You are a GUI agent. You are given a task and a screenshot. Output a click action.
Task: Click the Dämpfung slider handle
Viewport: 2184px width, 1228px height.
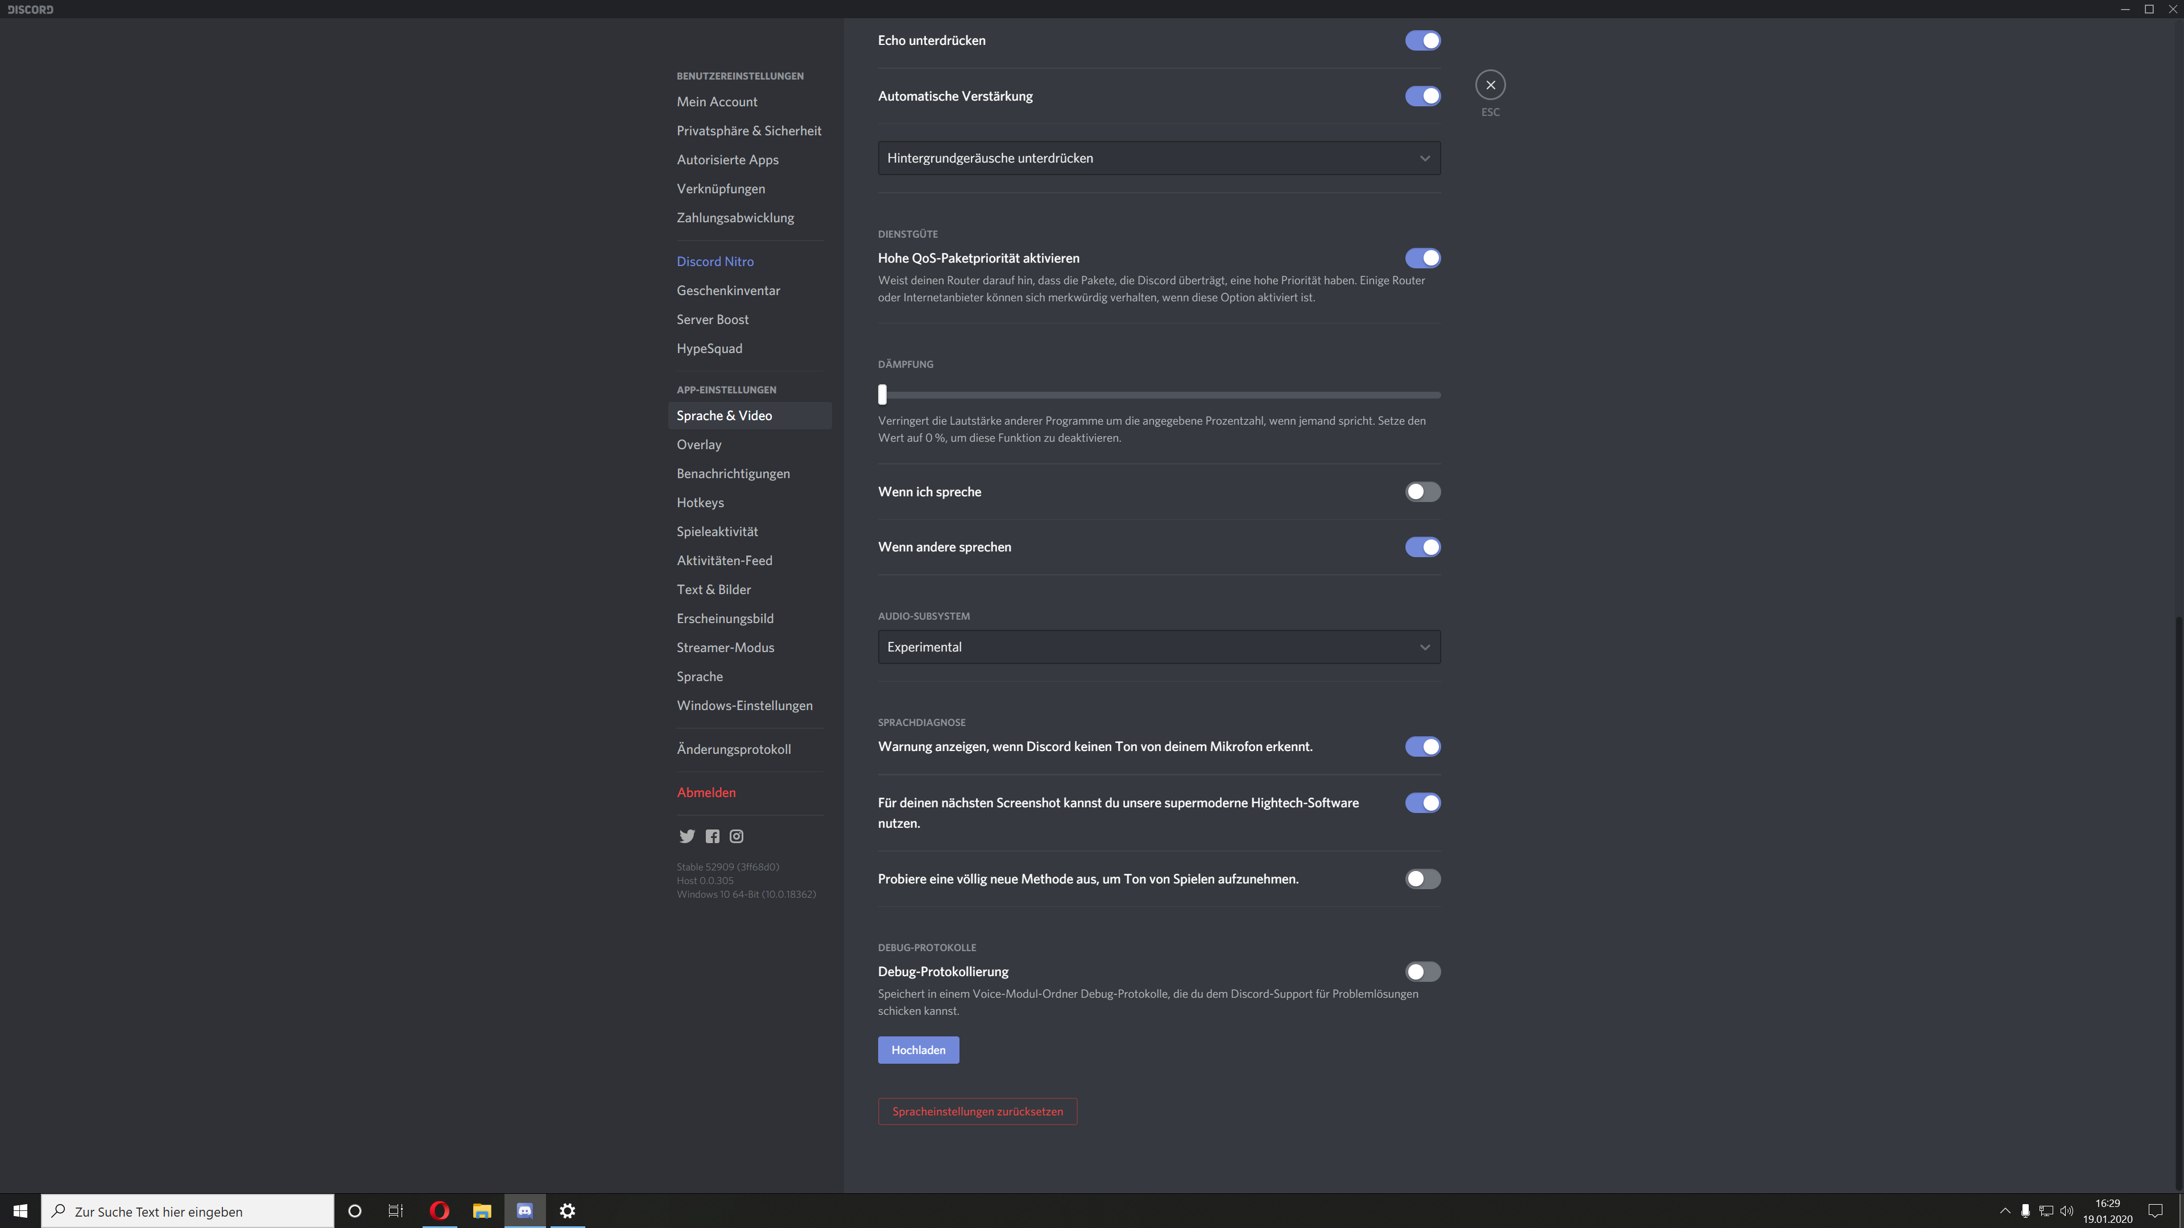[883, 394]
